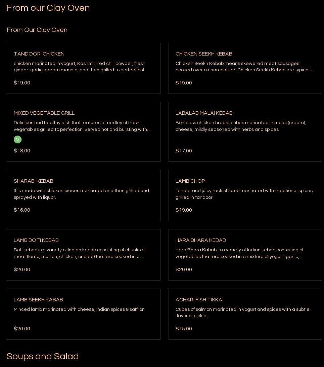324x367 pixels.
Task: Click the Hara Bhara Kebab truncated description
Action: pos(239,253)
